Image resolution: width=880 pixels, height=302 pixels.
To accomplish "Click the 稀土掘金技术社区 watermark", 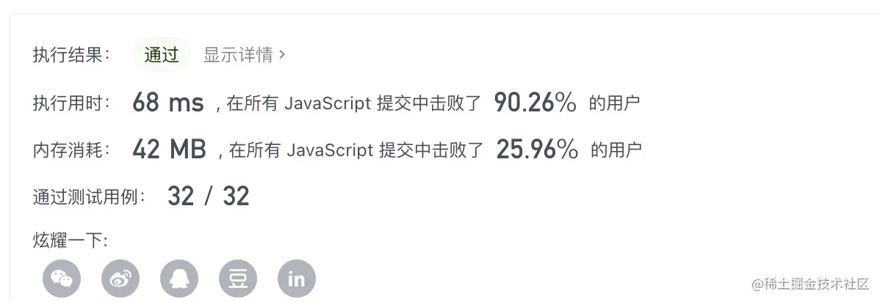I will (810, 284).
